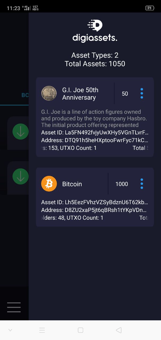This screenshot has height=340, width=161.
Task: Tap the G.I. Joe coin thumbnail
Action: pyautogui.click(x=49, y=93)
